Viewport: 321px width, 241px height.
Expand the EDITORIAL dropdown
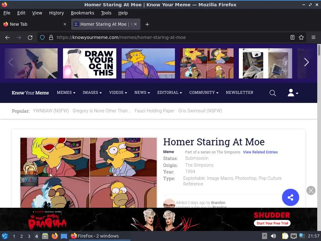click(170, 93)
